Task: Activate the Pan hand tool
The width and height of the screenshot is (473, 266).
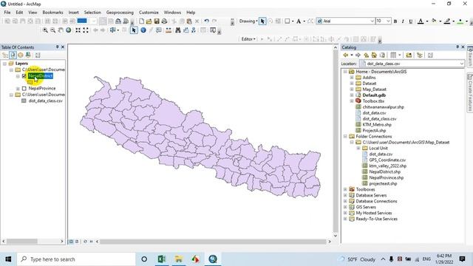Action: click(x=61, y=30)
